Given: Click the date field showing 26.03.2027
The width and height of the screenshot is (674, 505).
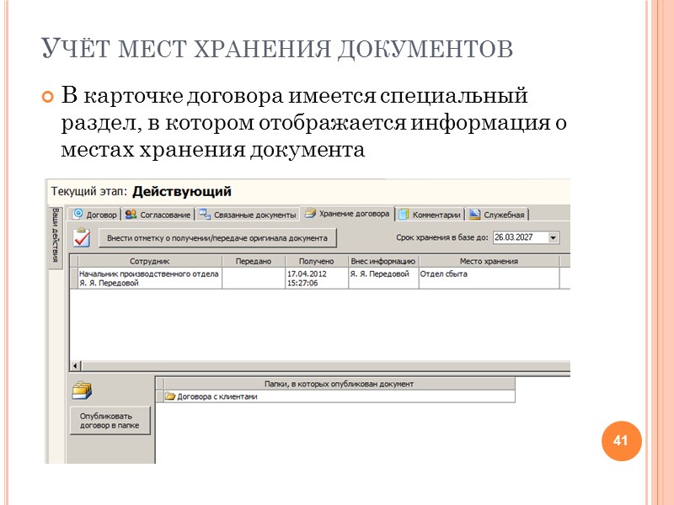Looking at the screenshot, I should [514, 235].
